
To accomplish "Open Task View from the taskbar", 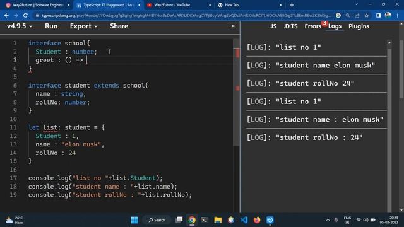I will pos(179,220).
